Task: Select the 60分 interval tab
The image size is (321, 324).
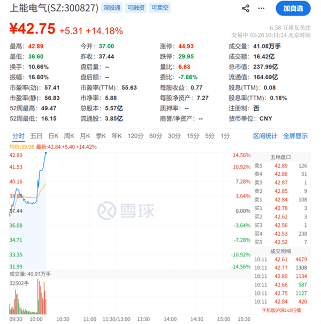Action: pos(156,136)
